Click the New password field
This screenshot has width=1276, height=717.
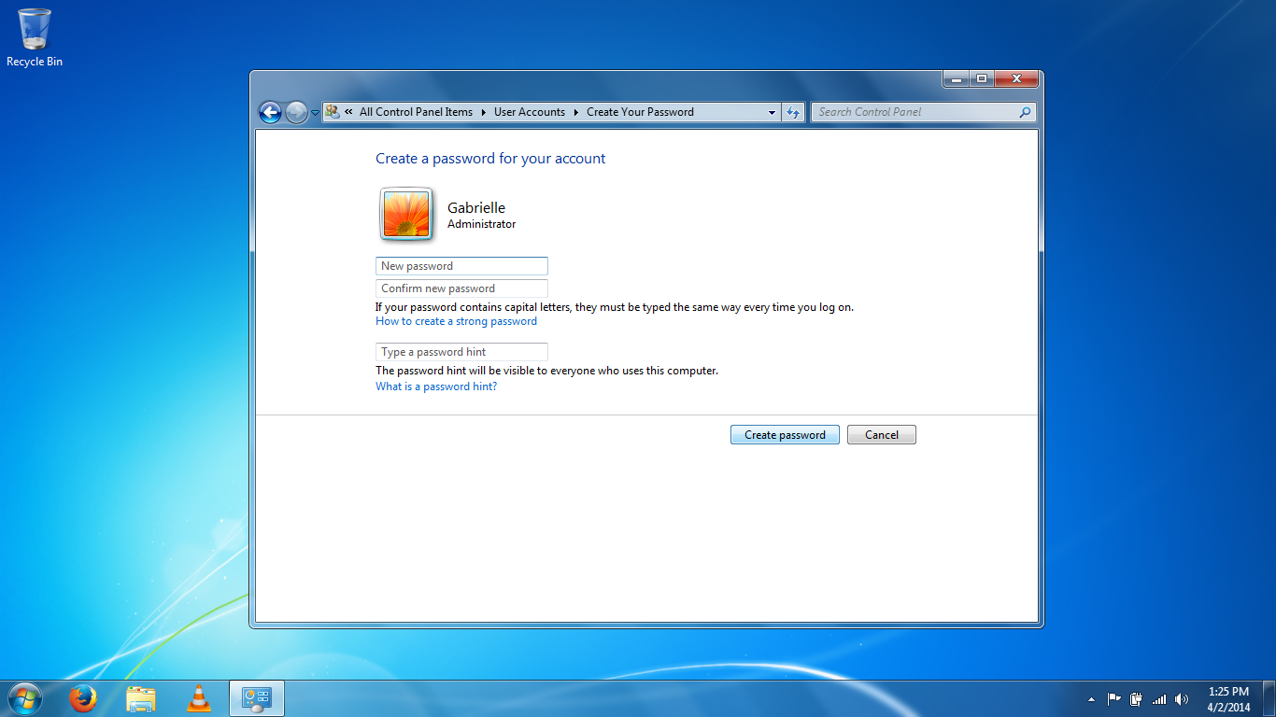(x=461, y=266)
